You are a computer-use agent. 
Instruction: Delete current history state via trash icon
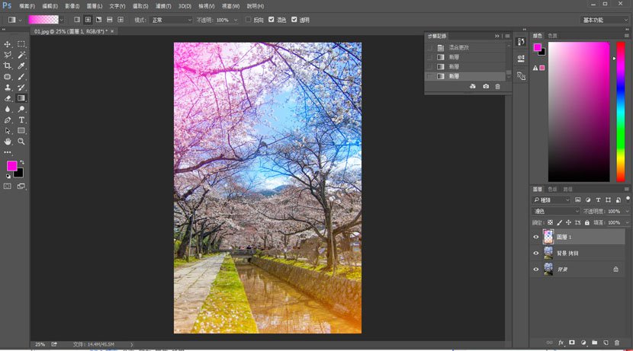tap(497, 86)
